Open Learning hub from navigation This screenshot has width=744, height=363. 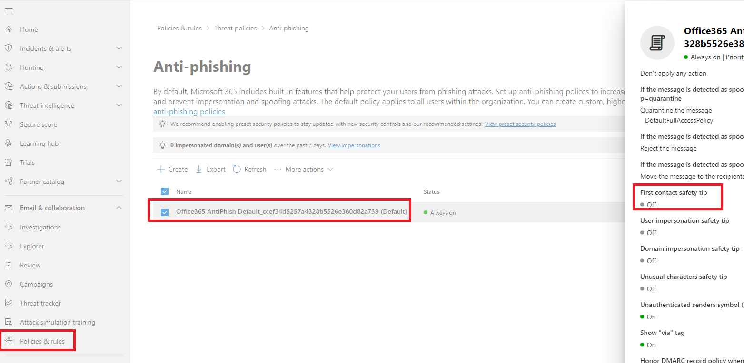pyautogui.click(x=39, y=143)
